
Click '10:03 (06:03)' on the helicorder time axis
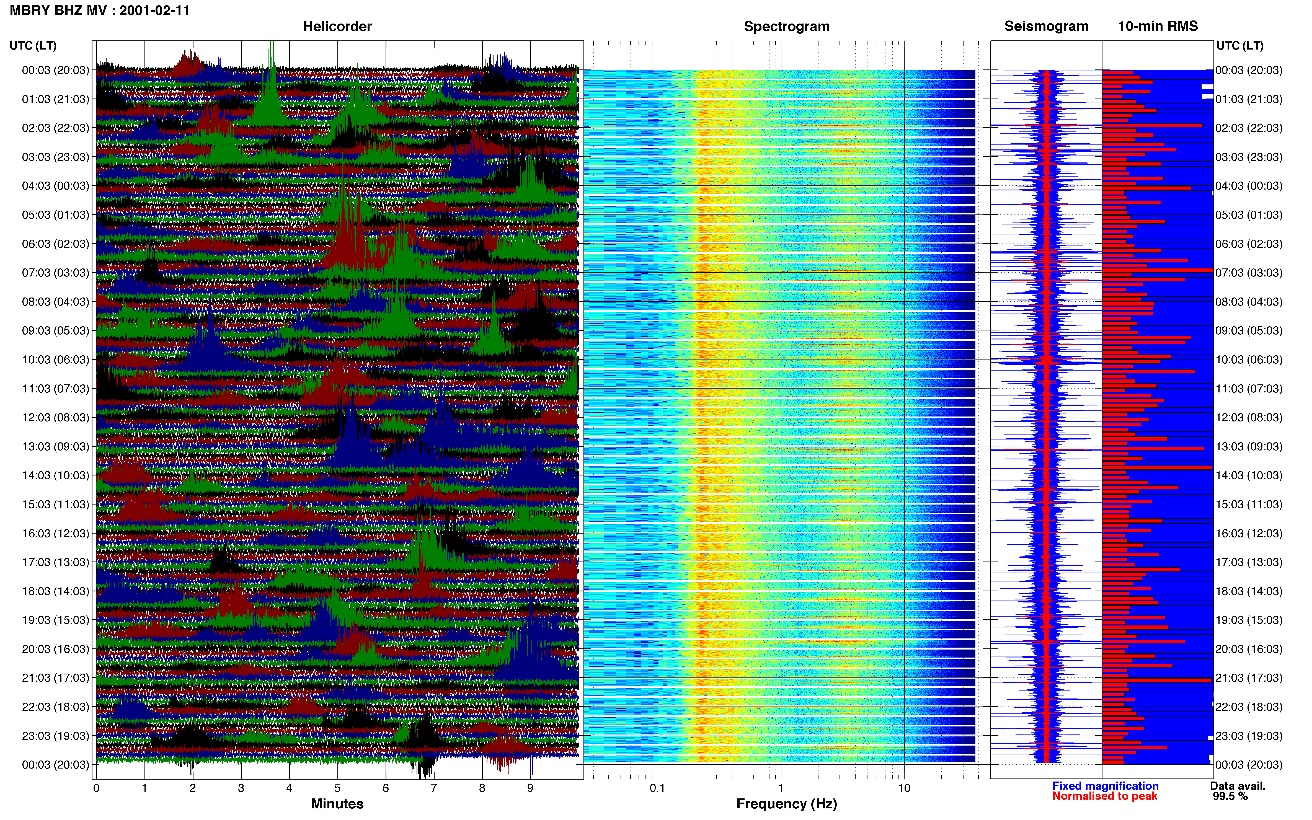[55, 359]
